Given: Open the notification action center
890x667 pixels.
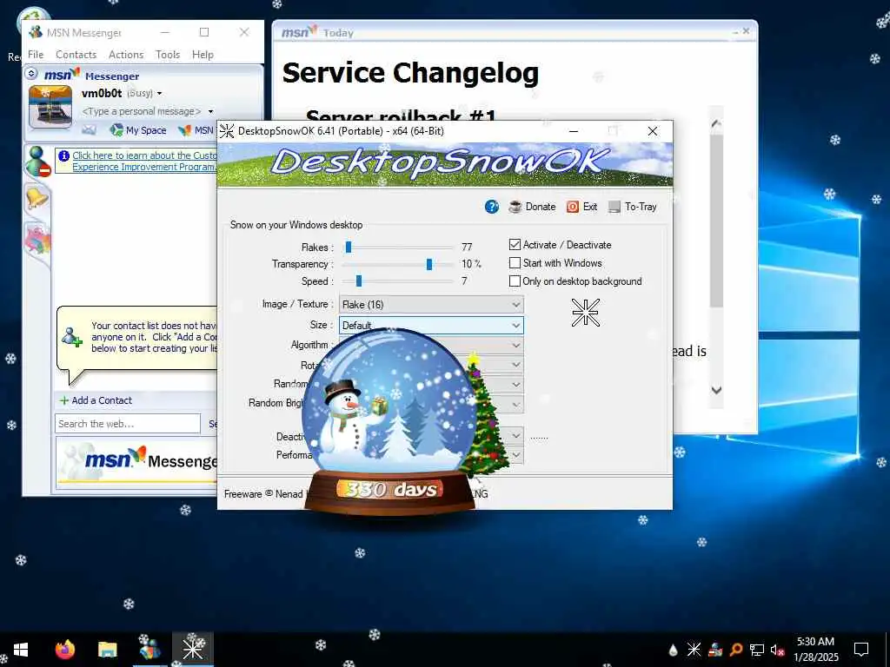Looking at the screenshot, I should point(861,650).
